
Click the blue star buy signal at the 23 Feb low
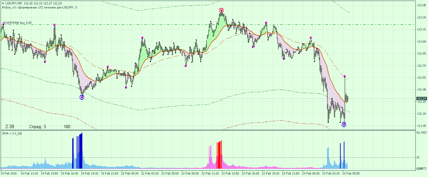click(344, 124)
